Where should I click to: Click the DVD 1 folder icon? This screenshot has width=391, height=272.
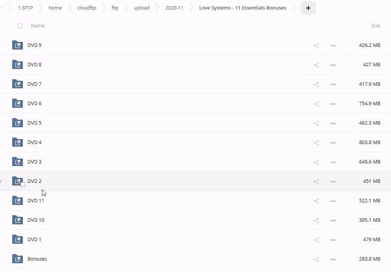click(x=18, y=240)
